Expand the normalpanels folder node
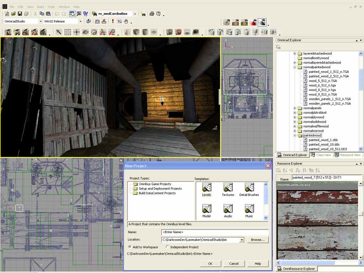This screenshot has width=364, height=273. pos(295,108)
